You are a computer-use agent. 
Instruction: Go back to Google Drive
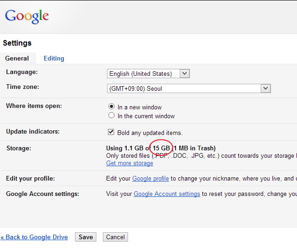pos(34,237)
